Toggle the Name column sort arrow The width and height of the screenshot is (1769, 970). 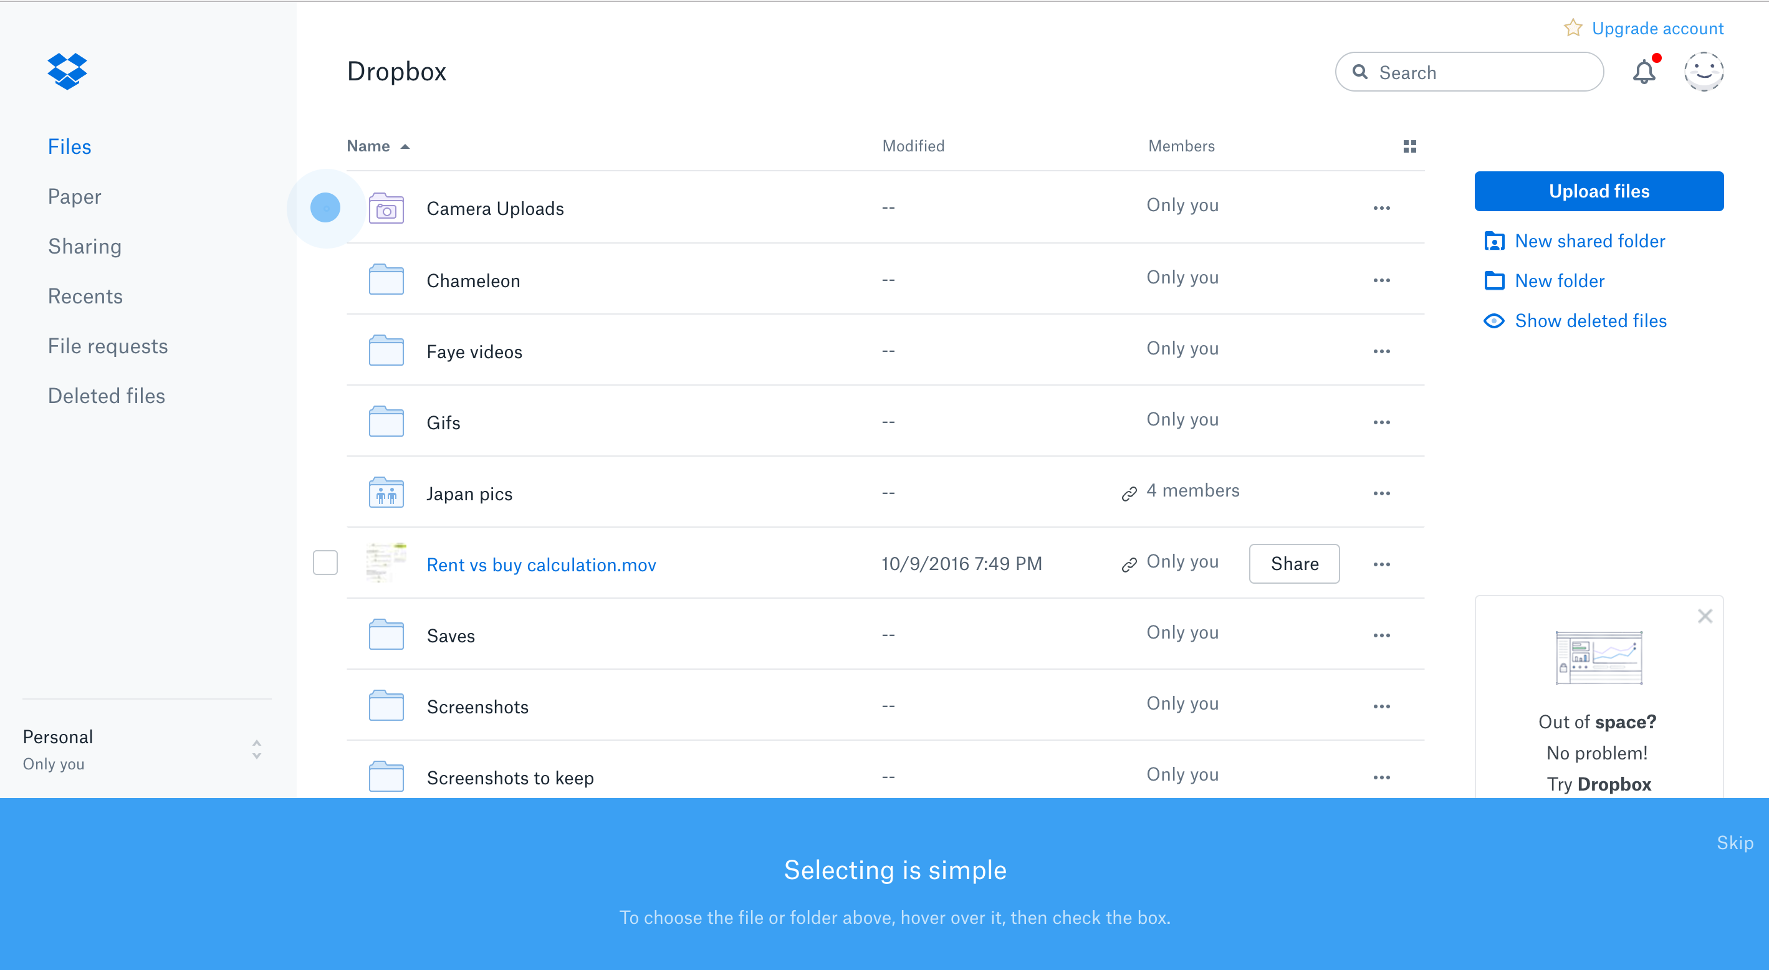[404, 146]
